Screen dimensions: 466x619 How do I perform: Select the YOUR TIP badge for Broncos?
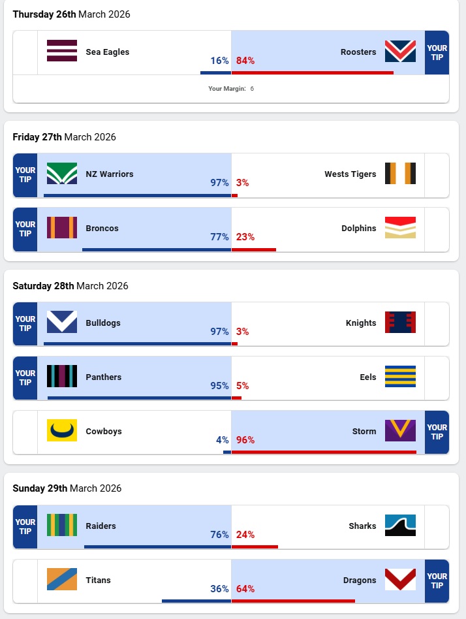pos(25,229)
